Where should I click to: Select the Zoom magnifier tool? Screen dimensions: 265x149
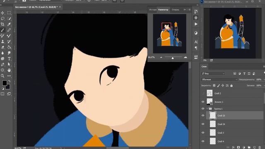coord(2,76)
